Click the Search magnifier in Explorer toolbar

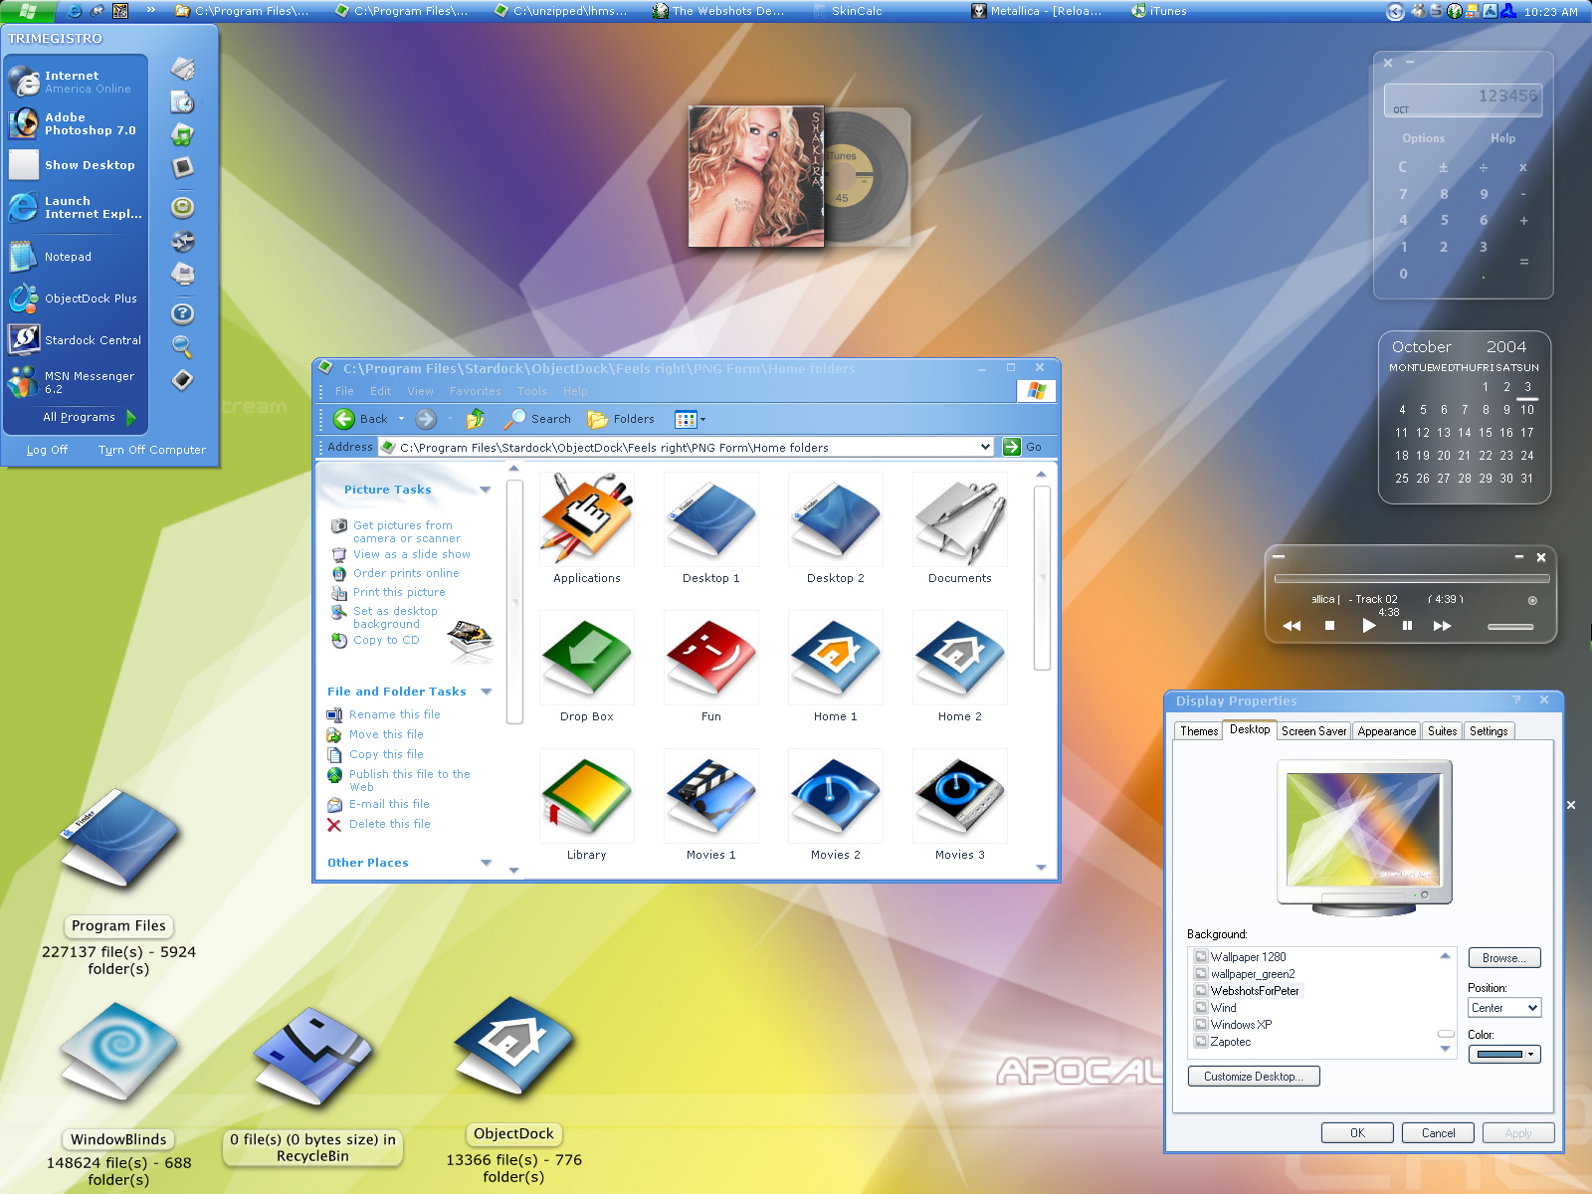pos(537,419)
